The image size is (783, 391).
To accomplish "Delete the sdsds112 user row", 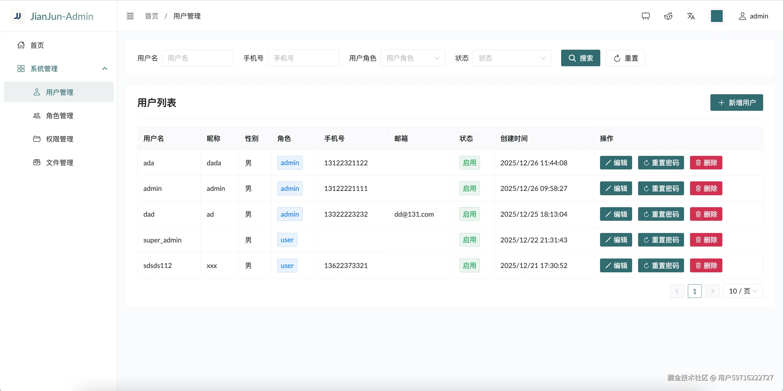I will (x=706, y=266).
